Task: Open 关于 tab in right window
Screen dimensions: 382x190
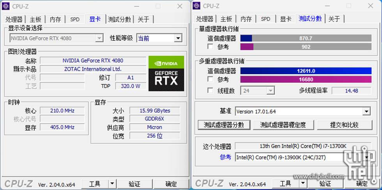Action: [x=334, y=19]
